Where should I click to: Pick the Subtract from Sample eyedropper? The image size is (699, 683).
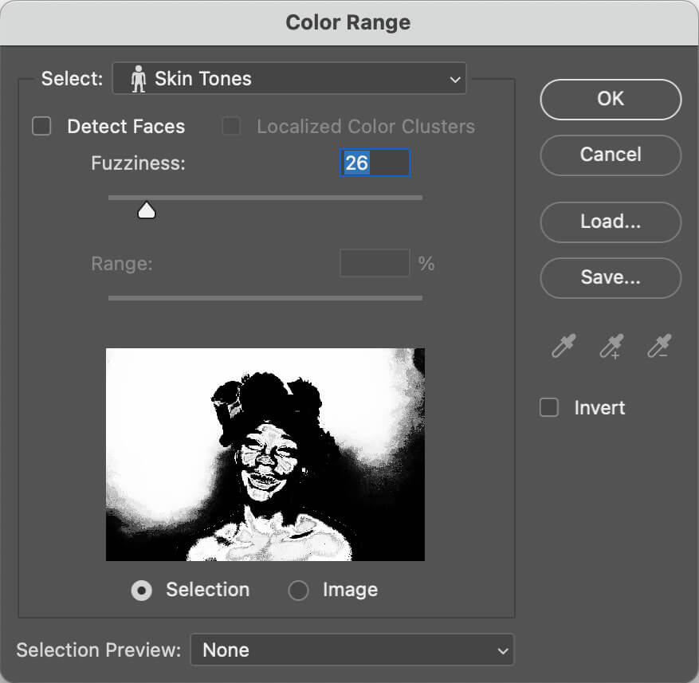click(659, 347)
